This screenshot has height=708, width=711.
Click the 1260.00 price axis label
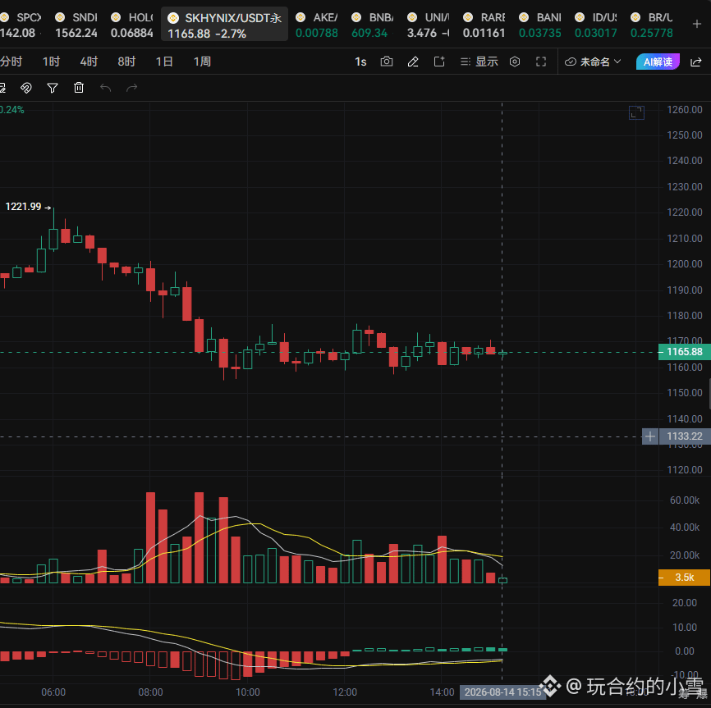click(x=684, y=110)
